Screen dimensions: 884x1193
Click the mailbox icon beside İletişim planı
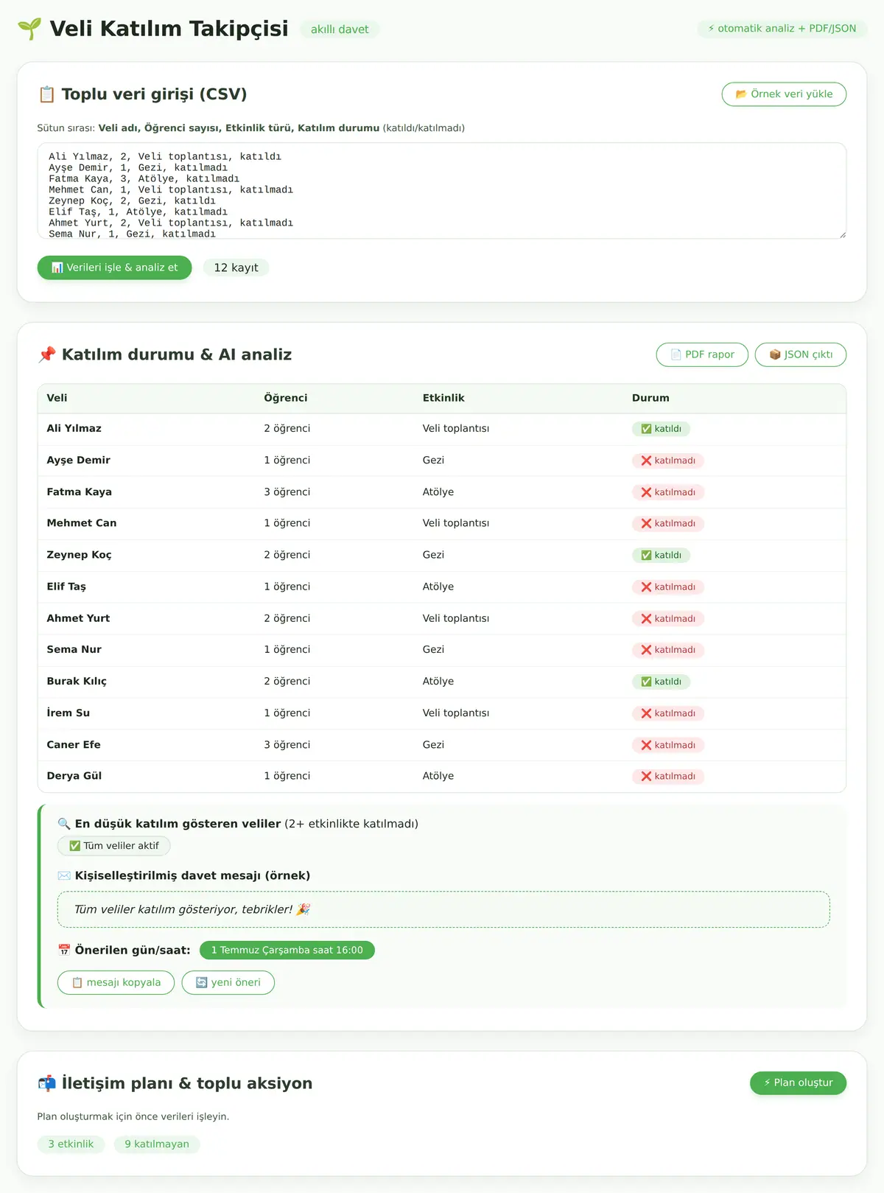pos(46,1083)
